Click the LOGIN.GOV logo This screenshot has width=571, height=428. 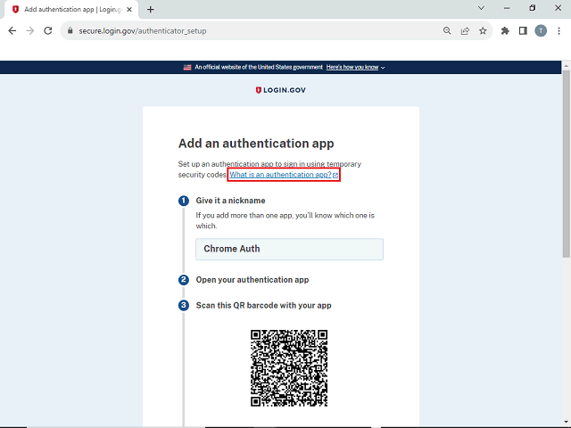281,90
